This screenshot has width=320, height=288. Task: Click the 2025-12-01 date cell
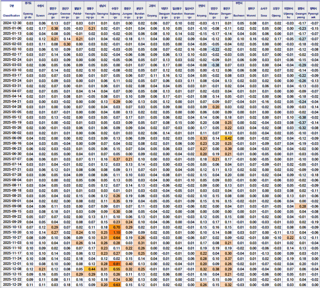[x=11, y=264]
